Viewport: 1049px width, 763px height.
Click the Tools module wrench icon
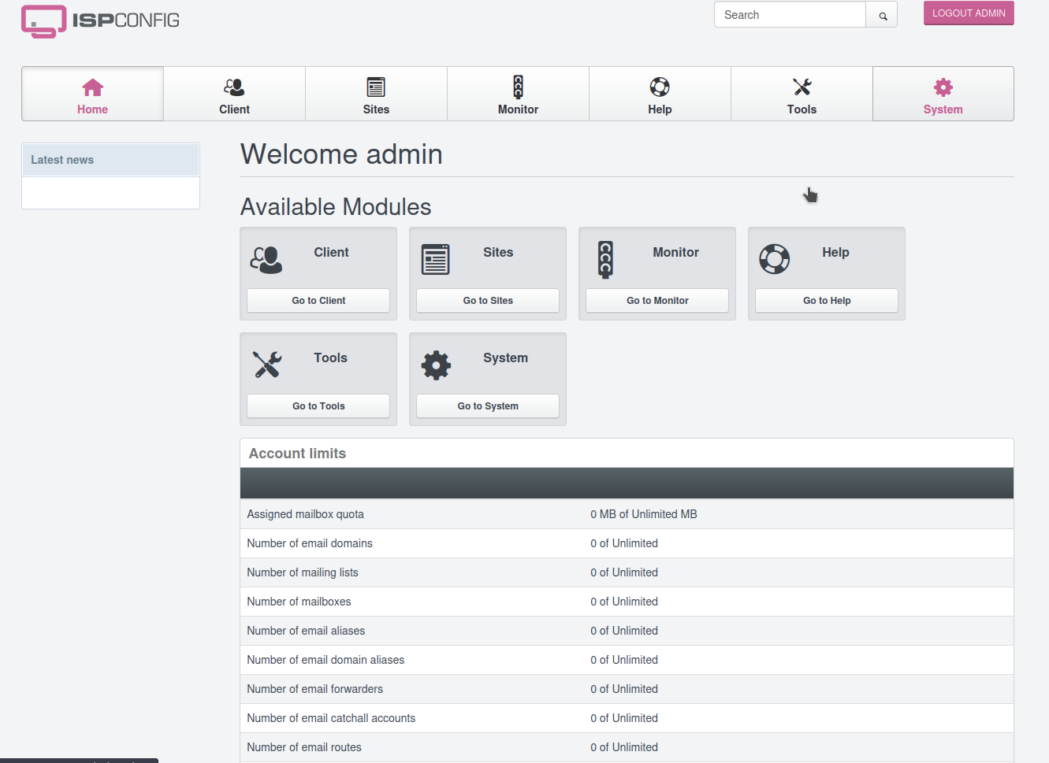[266, 365]
